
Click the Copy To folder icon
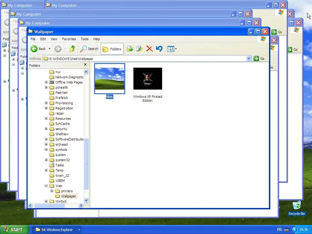140,49
